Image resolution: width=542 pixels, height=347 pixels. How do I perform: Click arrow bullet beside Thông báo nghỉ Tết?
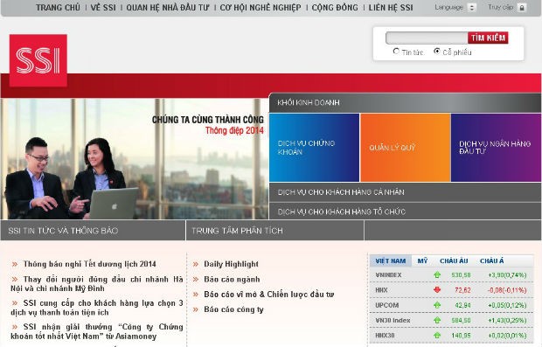coord(15,264)
